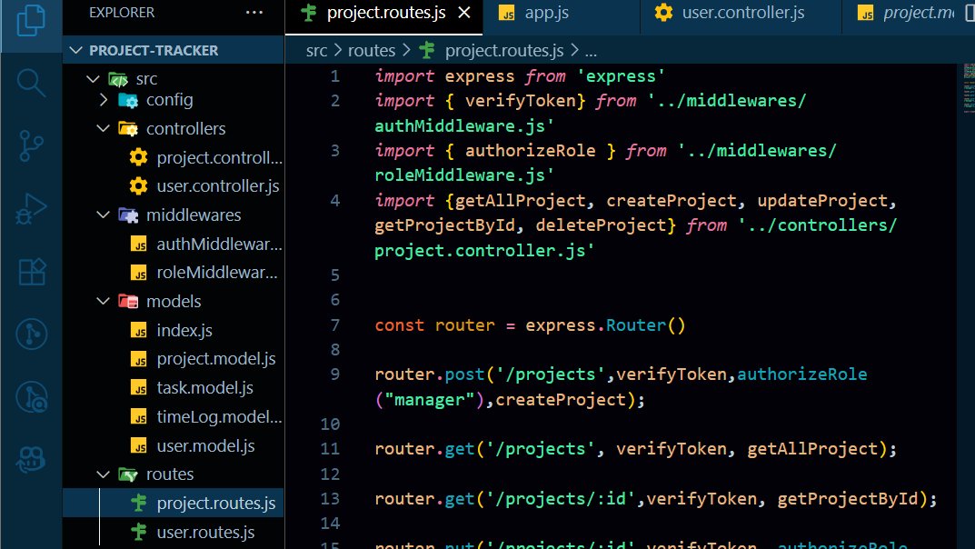975x549 pixels.
Task: Click the EXPLORER panel title
Action: point(122,13)
